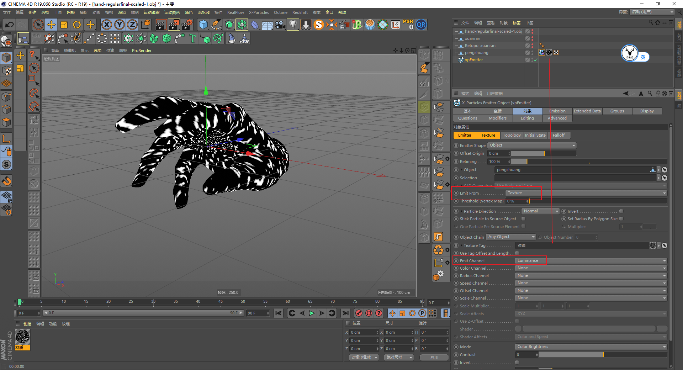Click the Undo arrow icon

10,25
